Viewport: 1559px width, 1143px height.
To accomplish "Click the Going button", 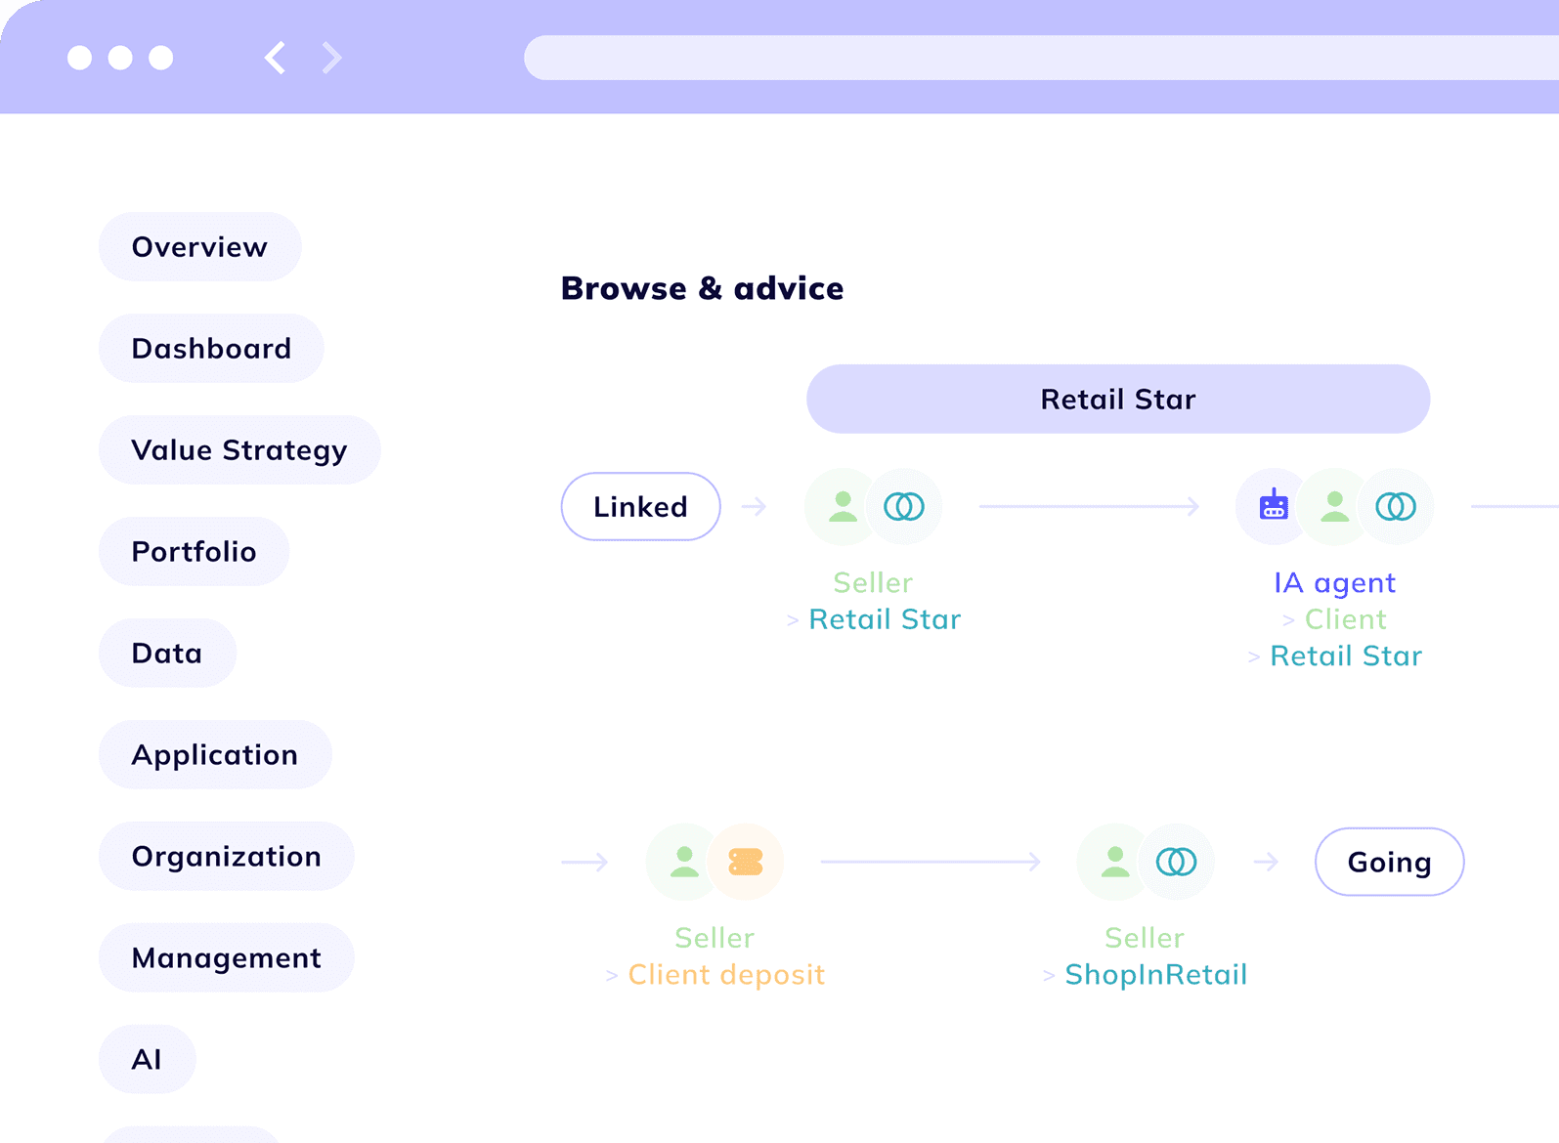I will [1389, 862].
